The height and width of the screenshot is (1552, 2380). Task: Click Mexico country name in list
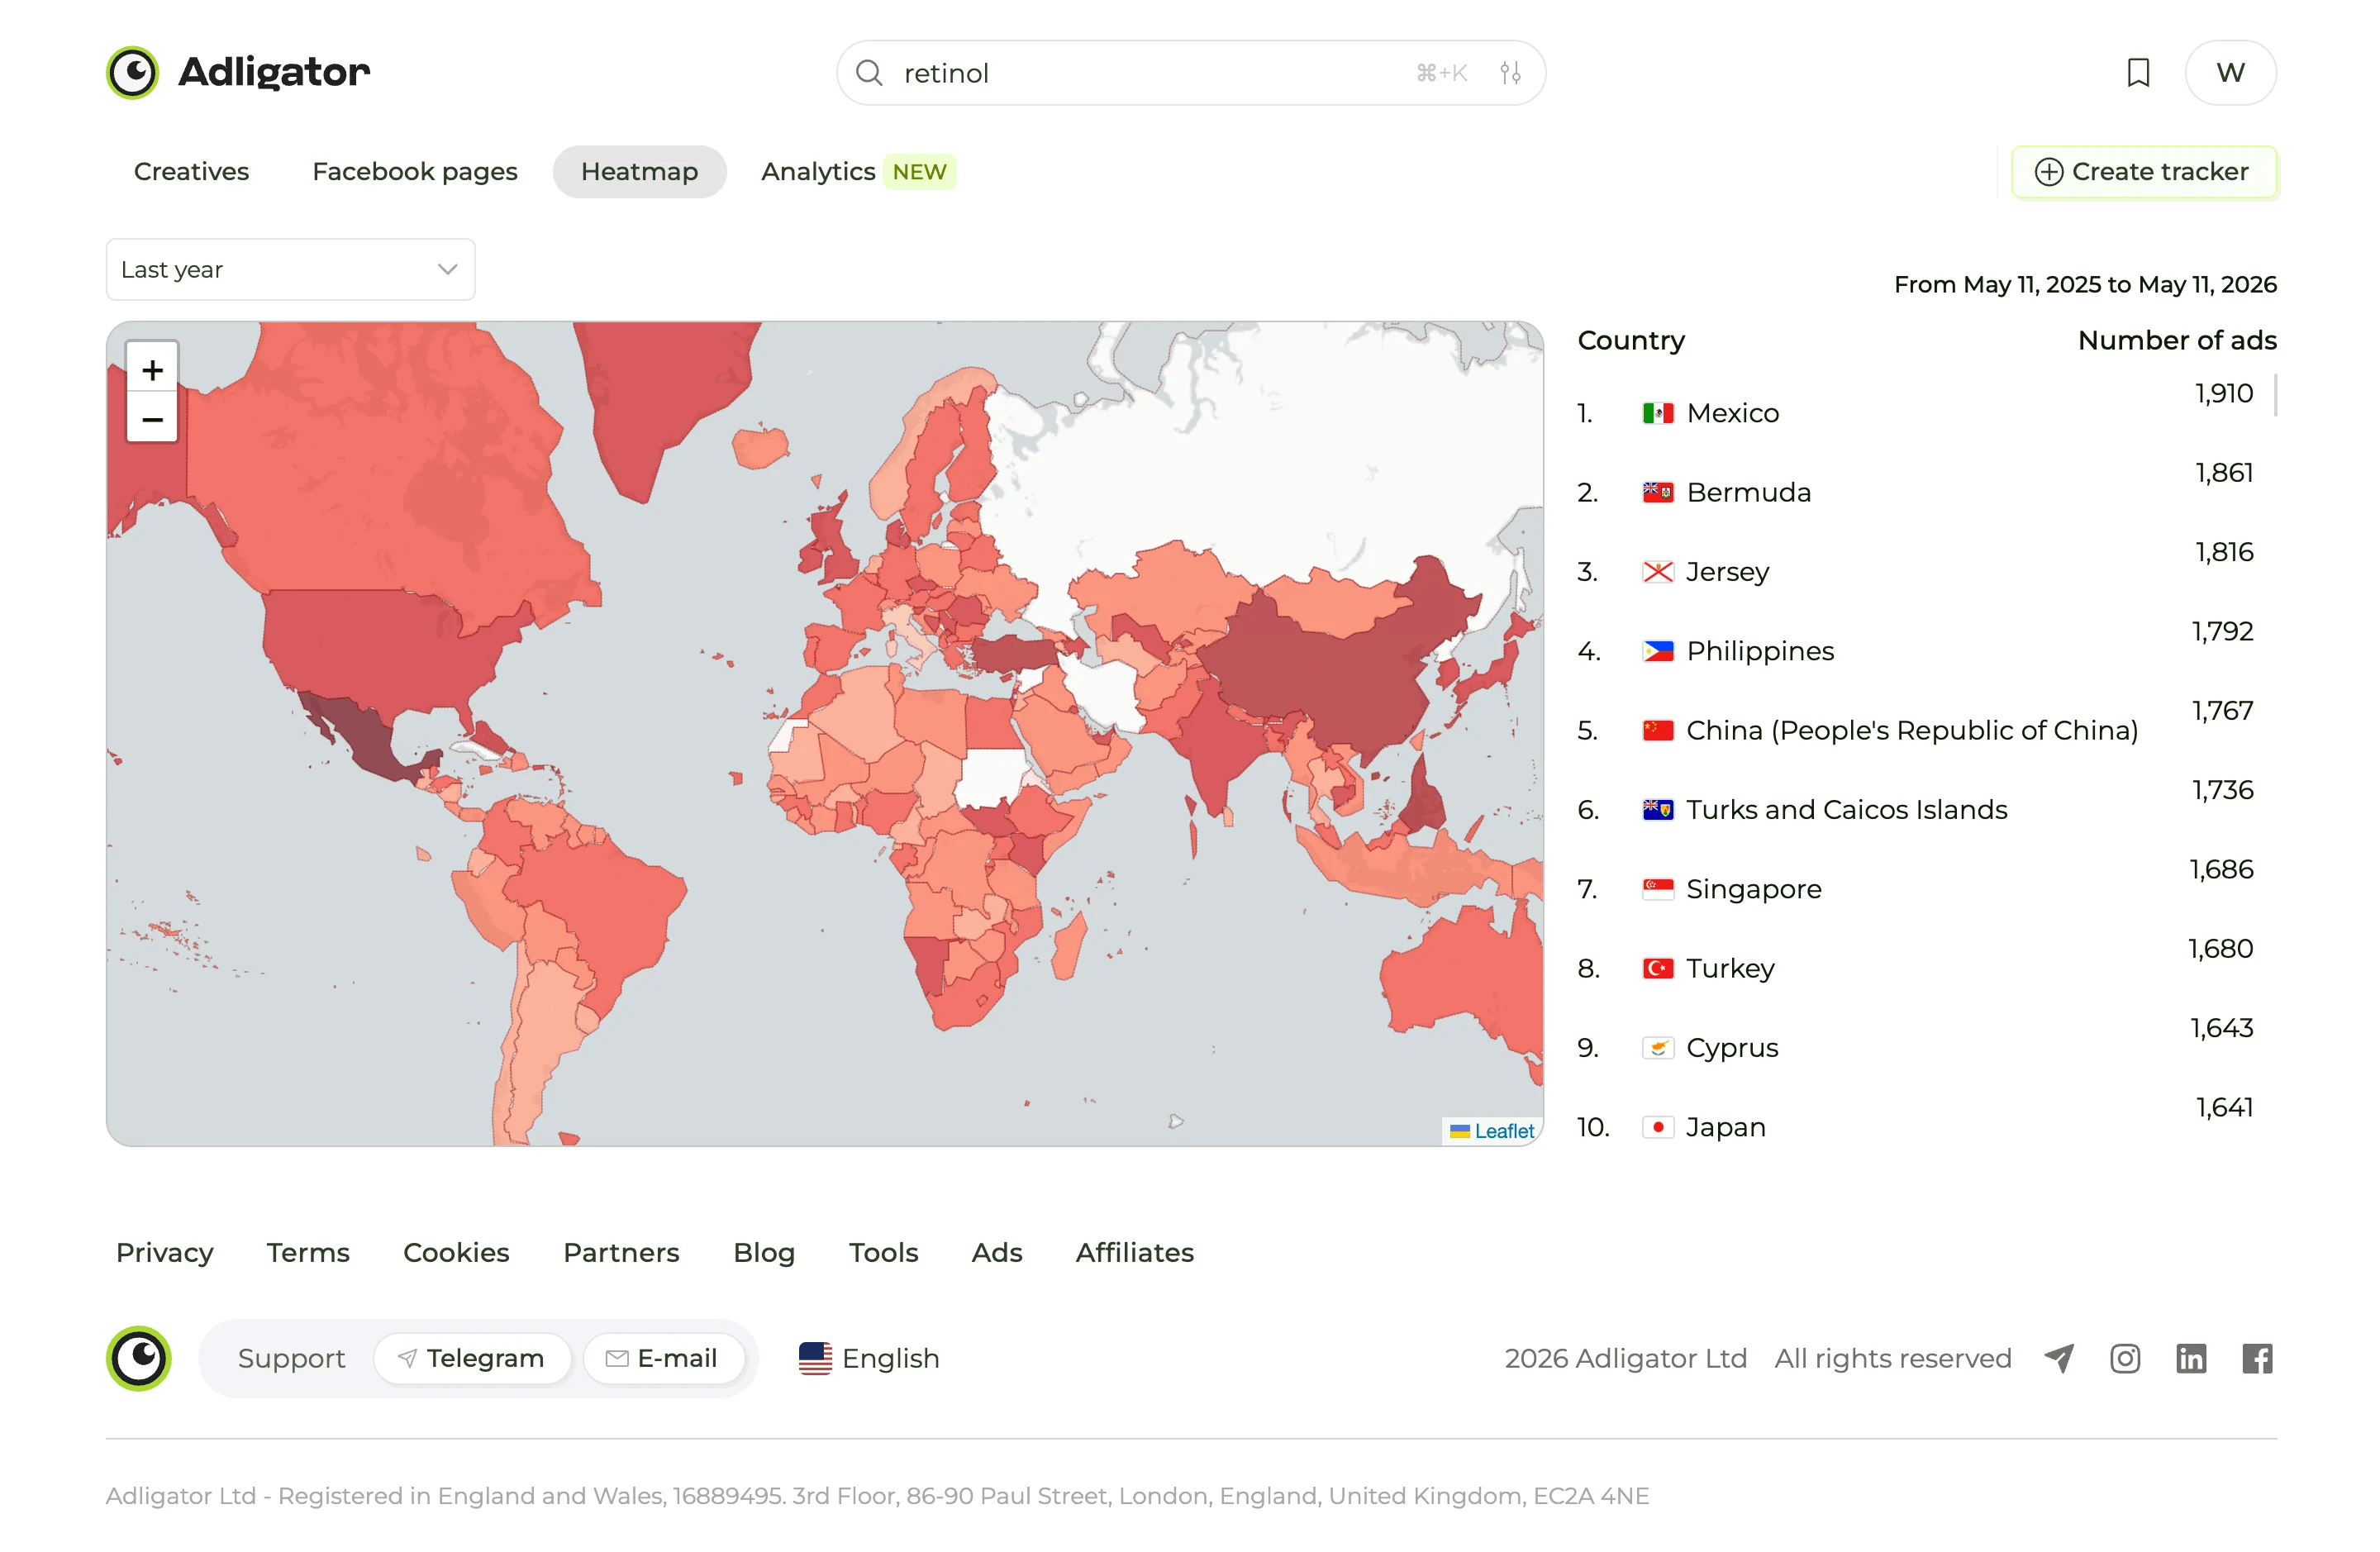(1732, 413)
